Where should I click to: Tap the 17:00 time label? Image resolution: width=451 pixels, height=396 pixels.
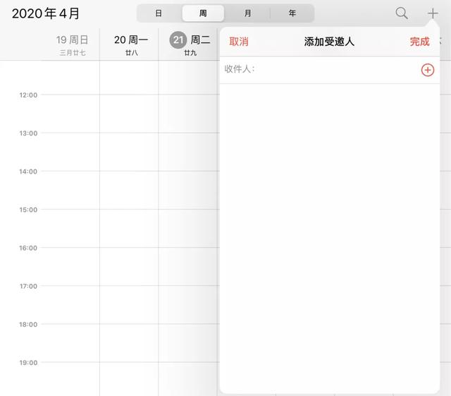tap(28, 287)
